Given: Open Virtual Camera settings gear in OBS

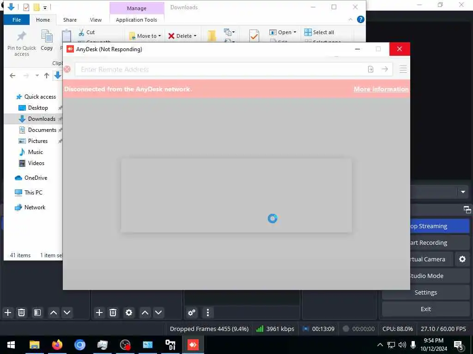Looking at the screenshot, I should (462, 259).
